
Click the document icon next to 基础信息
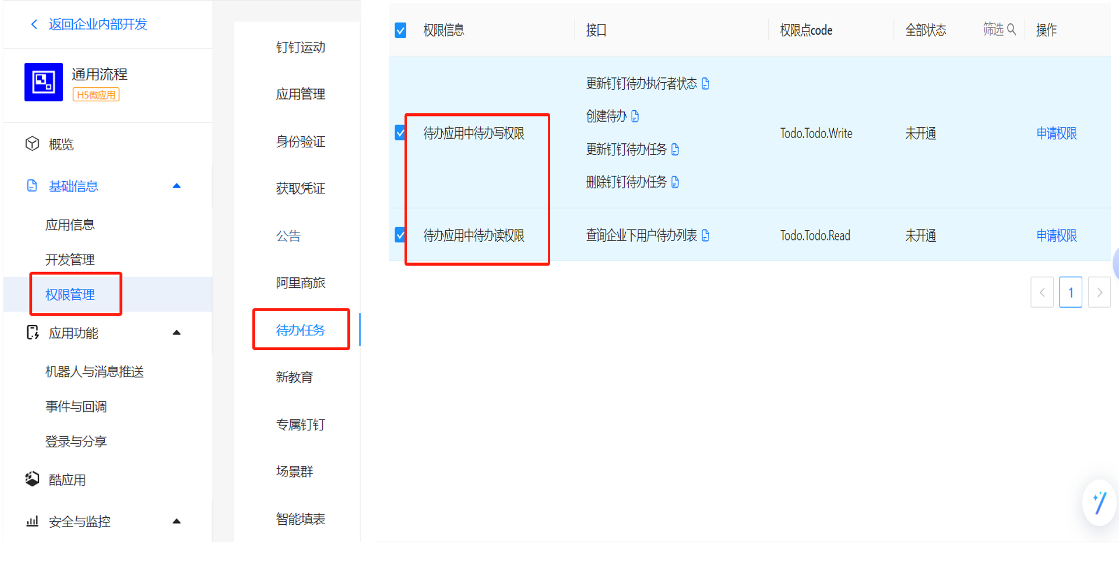32,186
